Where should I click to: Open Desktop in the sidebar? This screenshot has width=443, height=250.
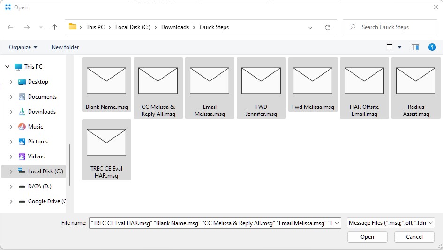click(38, 82)
